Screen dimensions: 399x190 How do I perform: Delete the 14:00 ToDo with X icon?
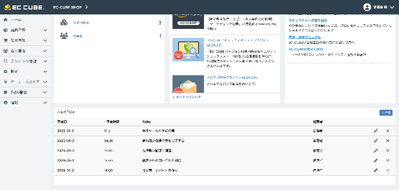pos(387,161)
